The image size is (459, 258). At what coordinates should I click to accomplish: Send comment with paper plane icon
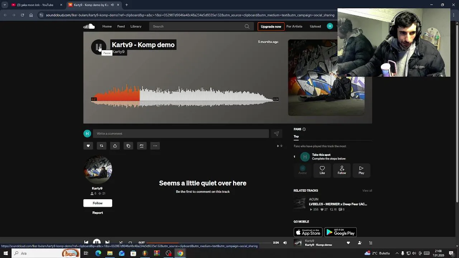(x=276, y=134)
